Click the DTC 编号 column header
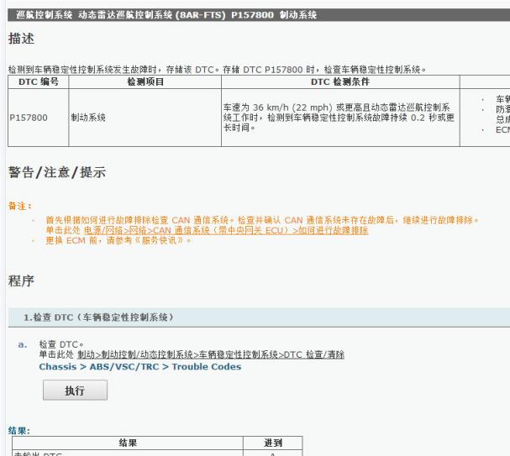This screenshot has width=510, height=456. pyautogui.click(x=39, y=81)
